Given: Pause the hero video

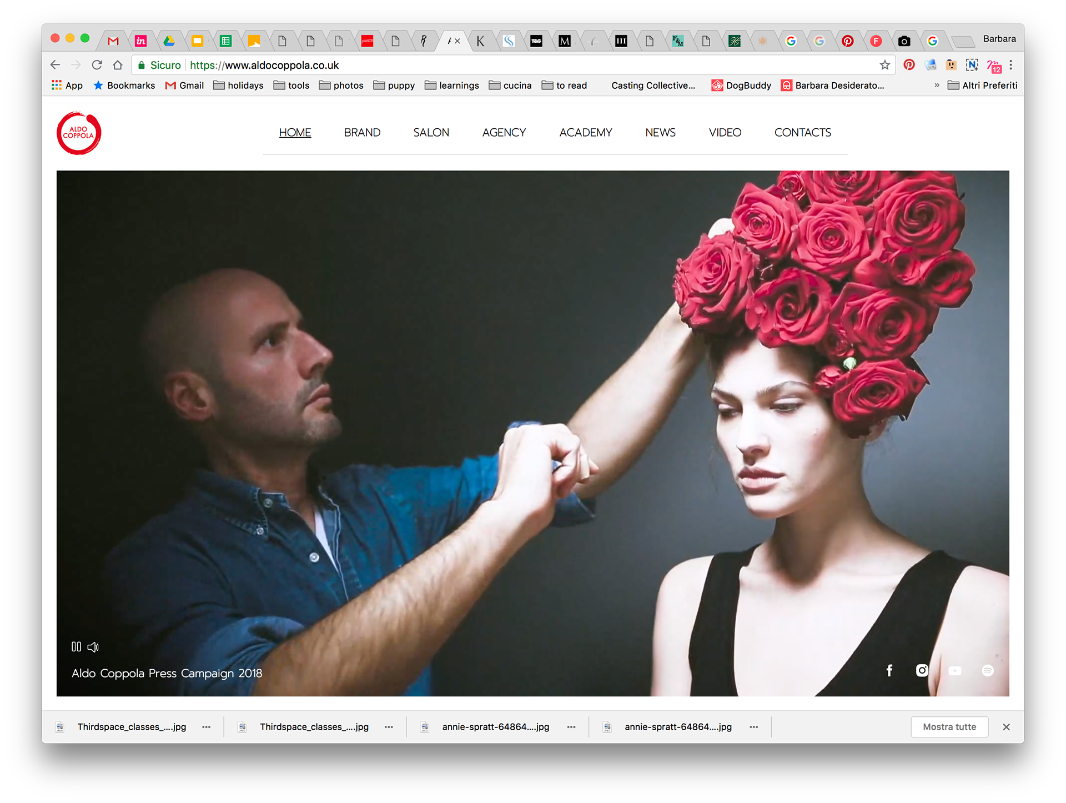Looking at the screenshot, I should 76,646.
